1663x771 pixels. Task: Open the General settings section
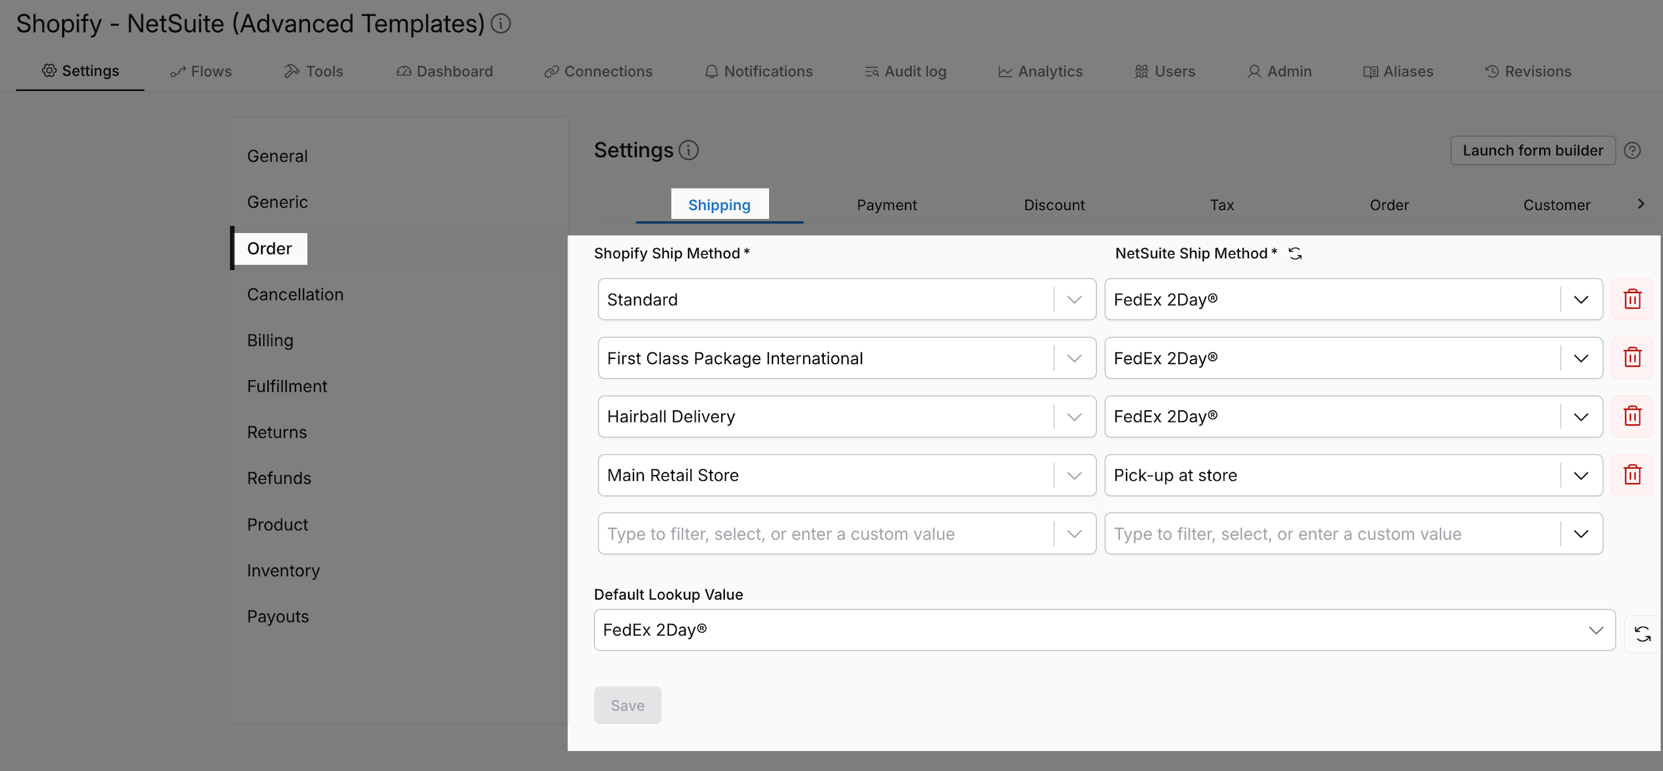277,156
